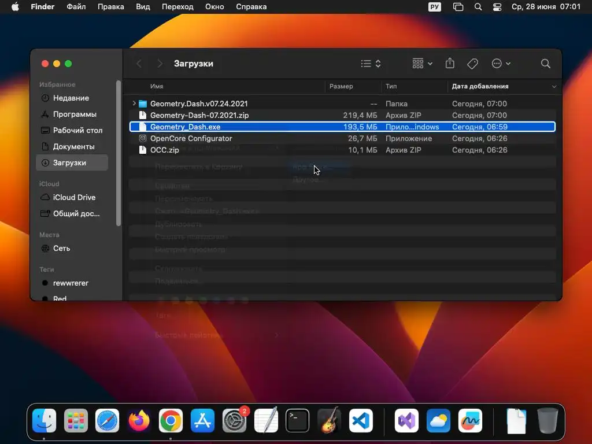Image resolution: width=592 pixels, height=444 pixels.
Task: Open Control Center in menu bar
Action: 497,7
